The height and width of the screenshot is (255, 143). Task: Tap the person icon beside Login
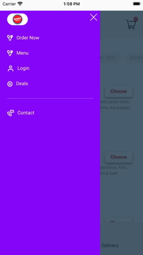(x=10, y=69)
